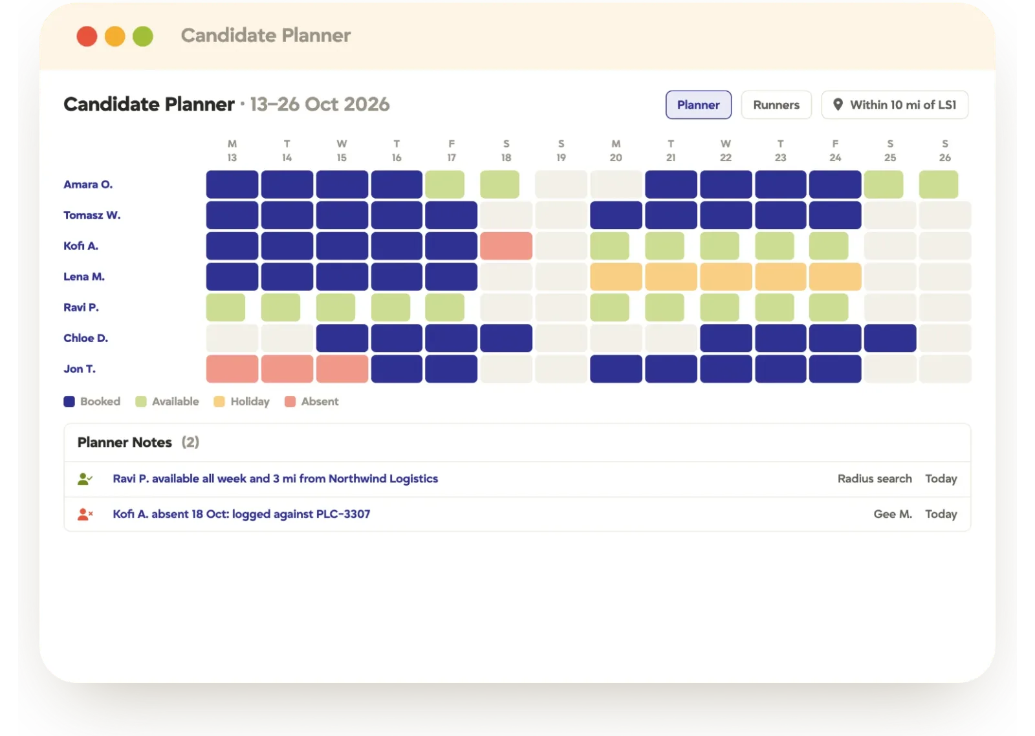Click the Available legend swatch

[x=141, y=402]
